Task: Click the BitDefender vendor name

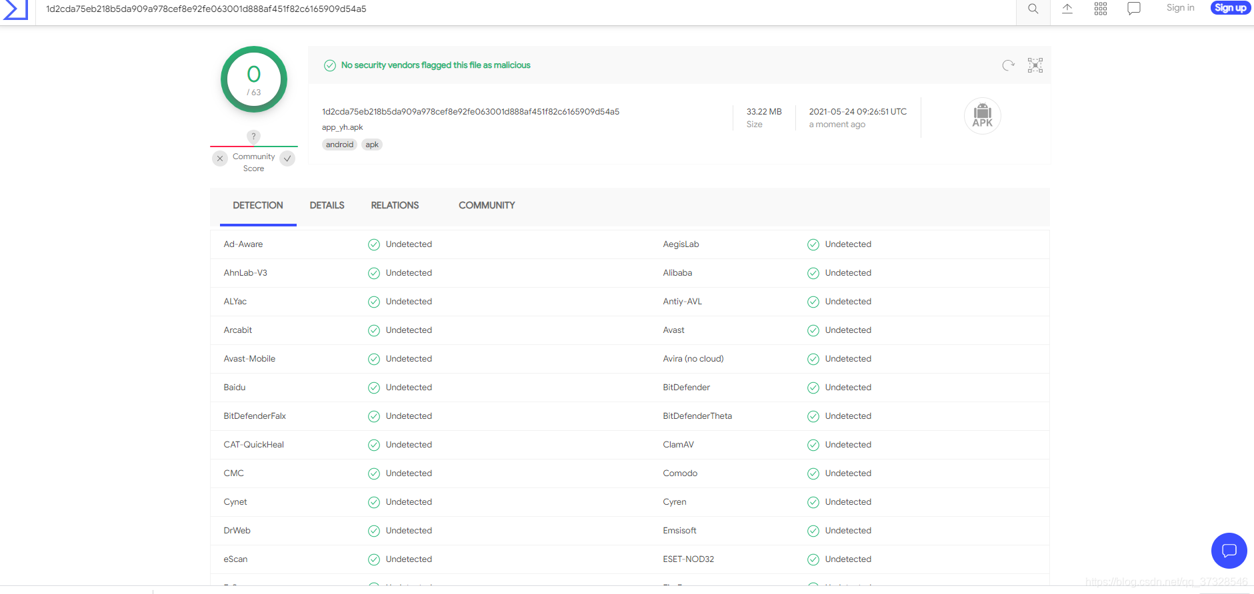Action: click(x=687, y=388)
